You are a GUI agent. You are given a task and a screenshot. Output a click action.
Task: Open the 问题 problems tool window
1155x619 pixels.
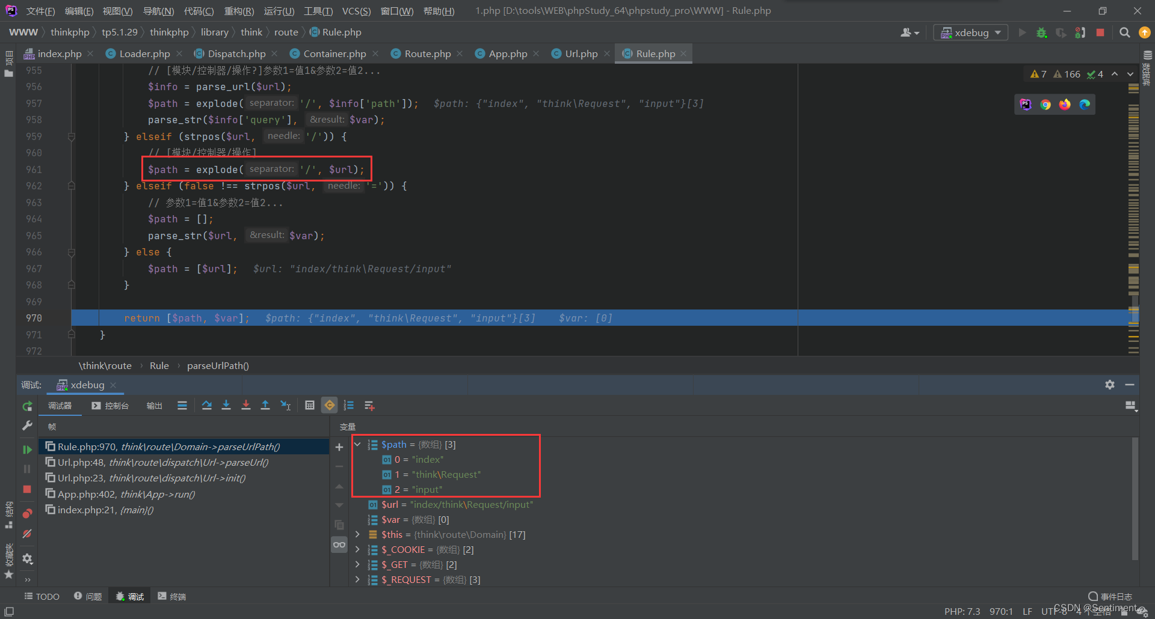(x=88, y=596)
